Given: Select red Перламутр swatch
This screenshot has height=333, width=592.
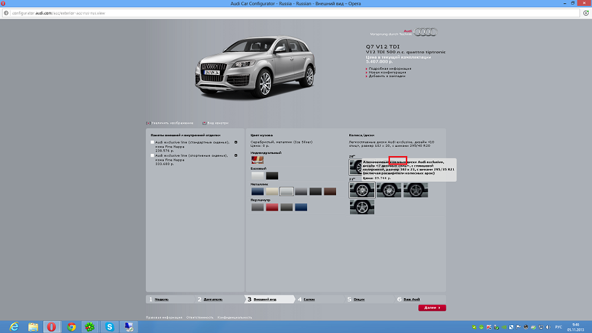Looking at the screenshot, I should (x=272, y=207).
